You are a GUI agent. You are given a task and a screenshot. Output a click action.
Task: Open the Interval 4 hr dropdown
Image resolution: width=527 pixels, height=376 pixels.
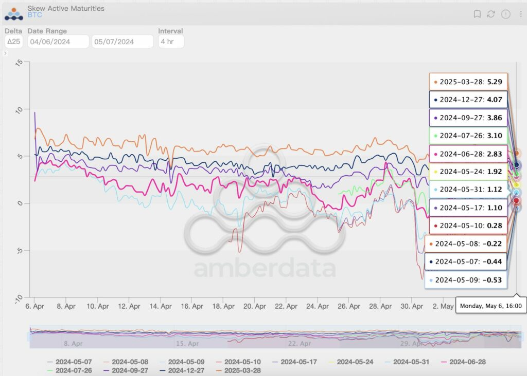point(171,42)
